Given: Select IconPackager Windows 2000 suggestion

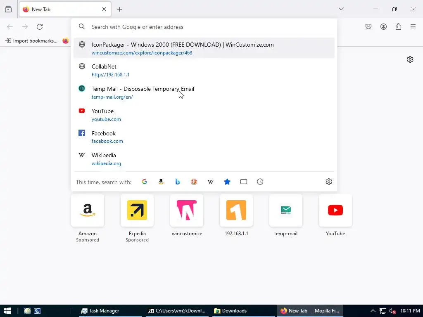Looking at the screenshot, I should (204, 48).
